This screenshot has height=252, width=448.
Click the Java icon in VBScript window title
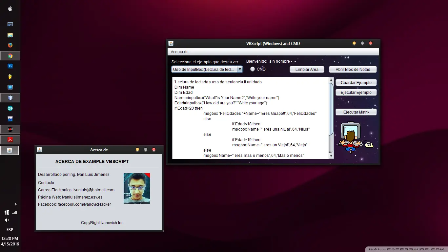click(171, 43)
